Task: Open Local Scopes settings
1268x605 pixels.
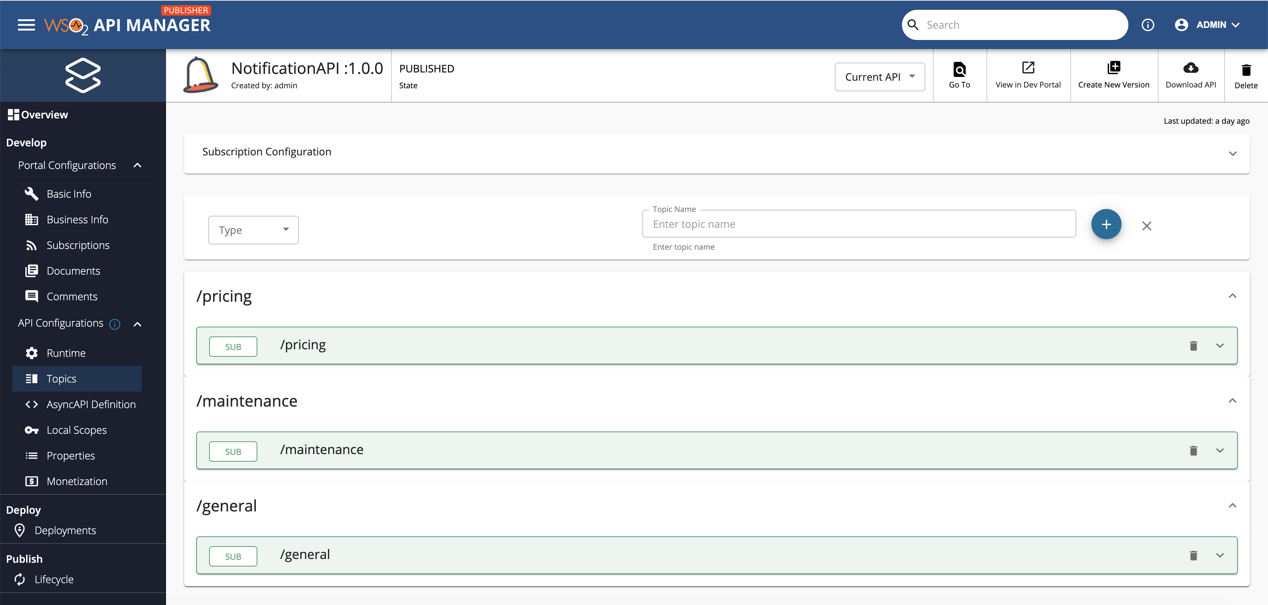Action: [31, 429]
